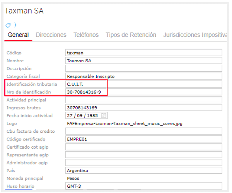This screenshot has width=232, height=193.
Task: Click Ingresos brutos field 30708143169
Action: click(x=144, y=108)
